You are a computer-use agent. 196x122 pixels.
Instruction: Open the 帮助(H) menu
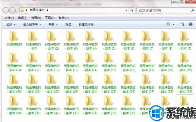[64, 18]
